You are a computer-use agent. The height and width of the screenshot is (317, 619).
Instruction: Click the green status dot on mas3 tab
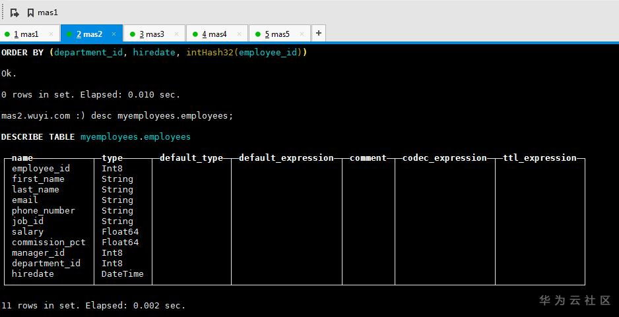pos(132,34)
